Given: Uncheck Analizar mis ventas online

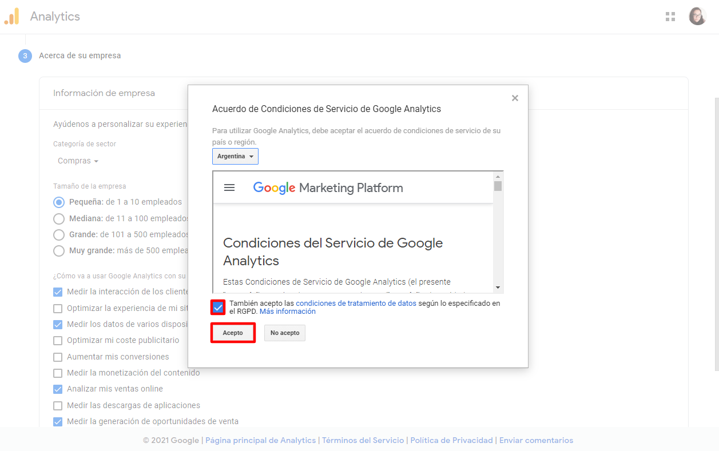Looking at the screenshot, I should 58,389.
